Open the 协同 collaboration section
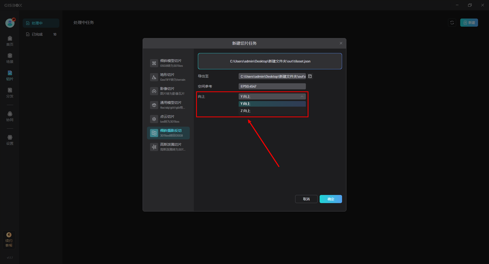The image size is (489, 264). tap(10, 116)
